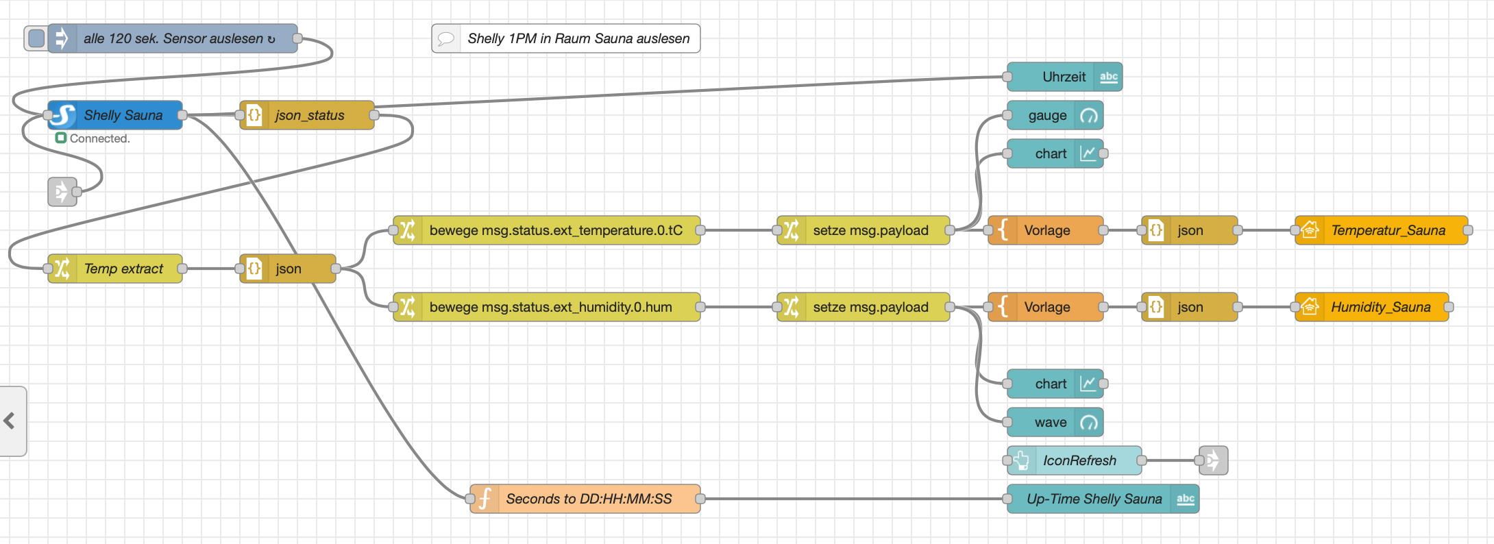Expand the collapsed sidebar with left chevron
The height and width of the screenshot is (544, 1494).
pyautogui.click(x=10, y=421)
